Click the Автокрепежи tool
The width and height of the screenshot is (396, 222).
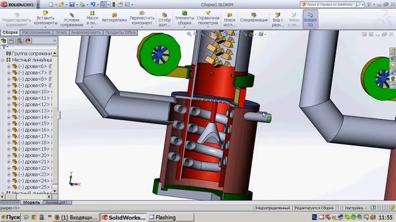[114, 18]
